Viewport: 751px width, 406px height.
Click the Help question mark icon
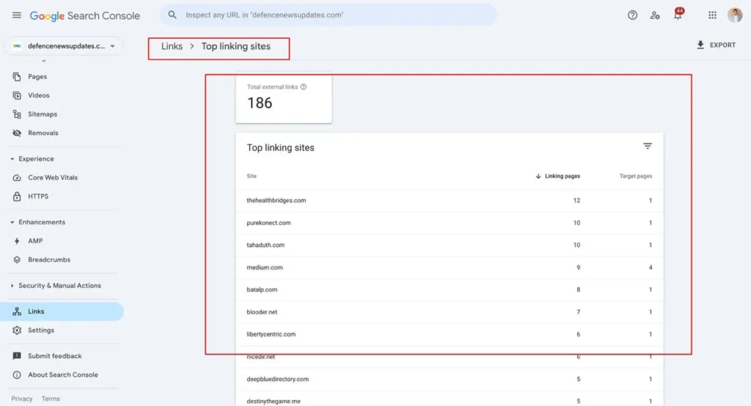click(632, 15)
